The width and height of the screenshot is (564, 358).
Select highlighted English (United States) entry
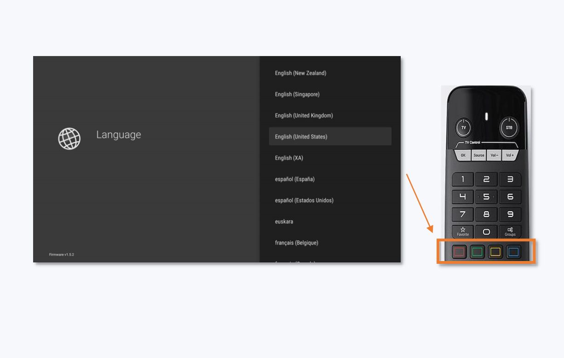330,136
